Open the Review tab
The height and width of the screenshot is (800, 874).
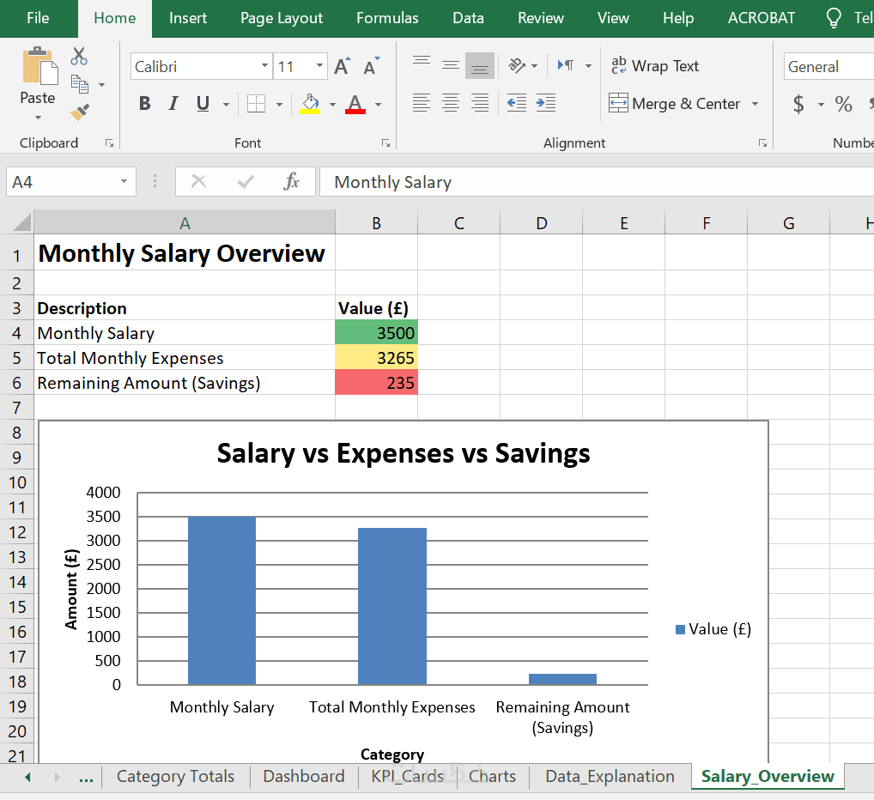[x=541, y=18]
